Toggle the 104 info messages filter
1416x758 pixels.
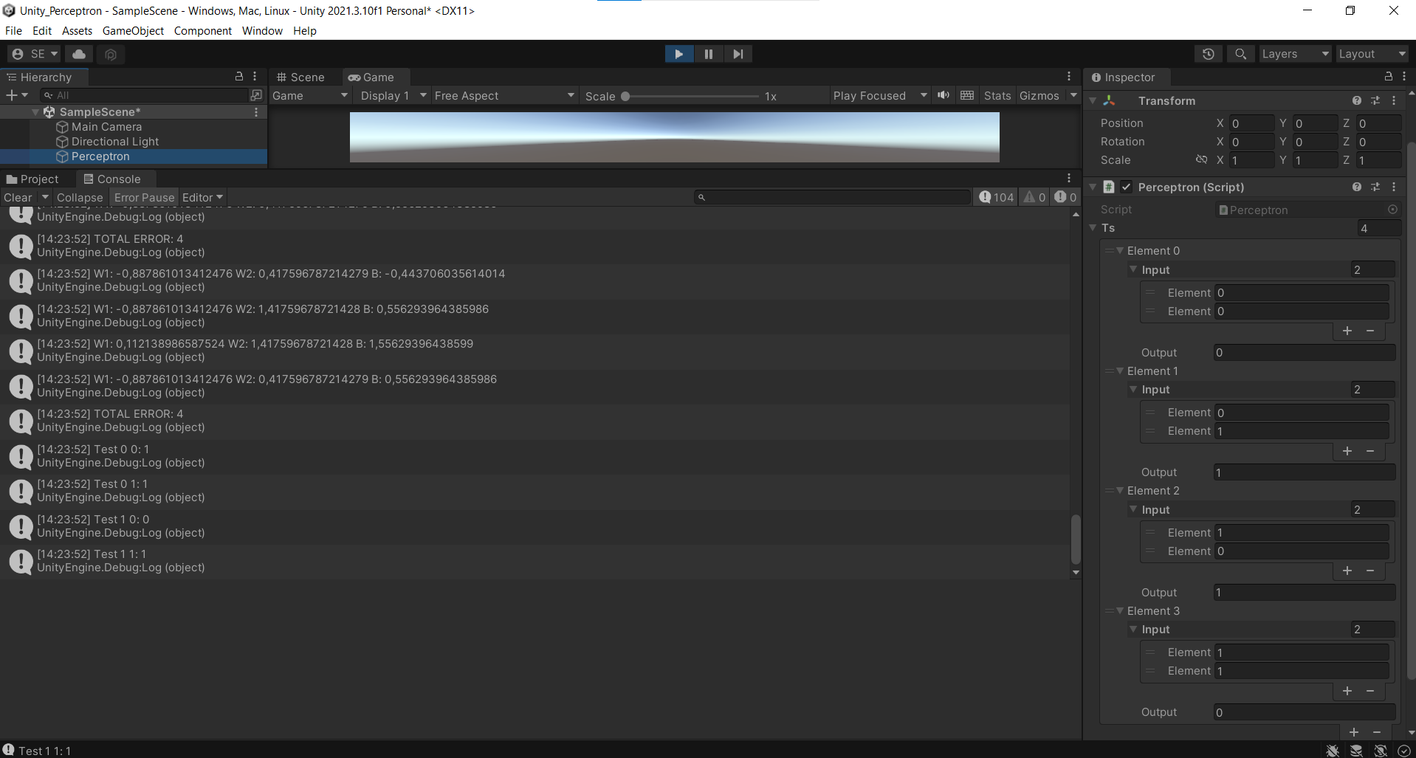coord(997,197)
